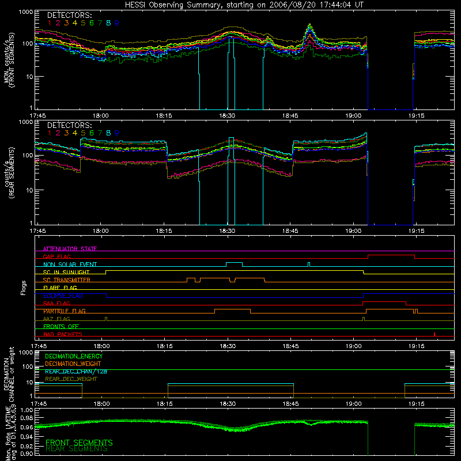Click the 0.92 y-axis value of livetime plot
The height and width of the screenshot is (461, 461).
pos(28,445)
